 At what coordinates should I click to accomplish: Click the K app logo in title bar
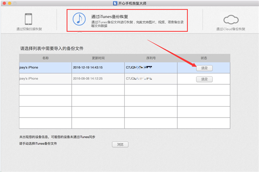[115, 3]
